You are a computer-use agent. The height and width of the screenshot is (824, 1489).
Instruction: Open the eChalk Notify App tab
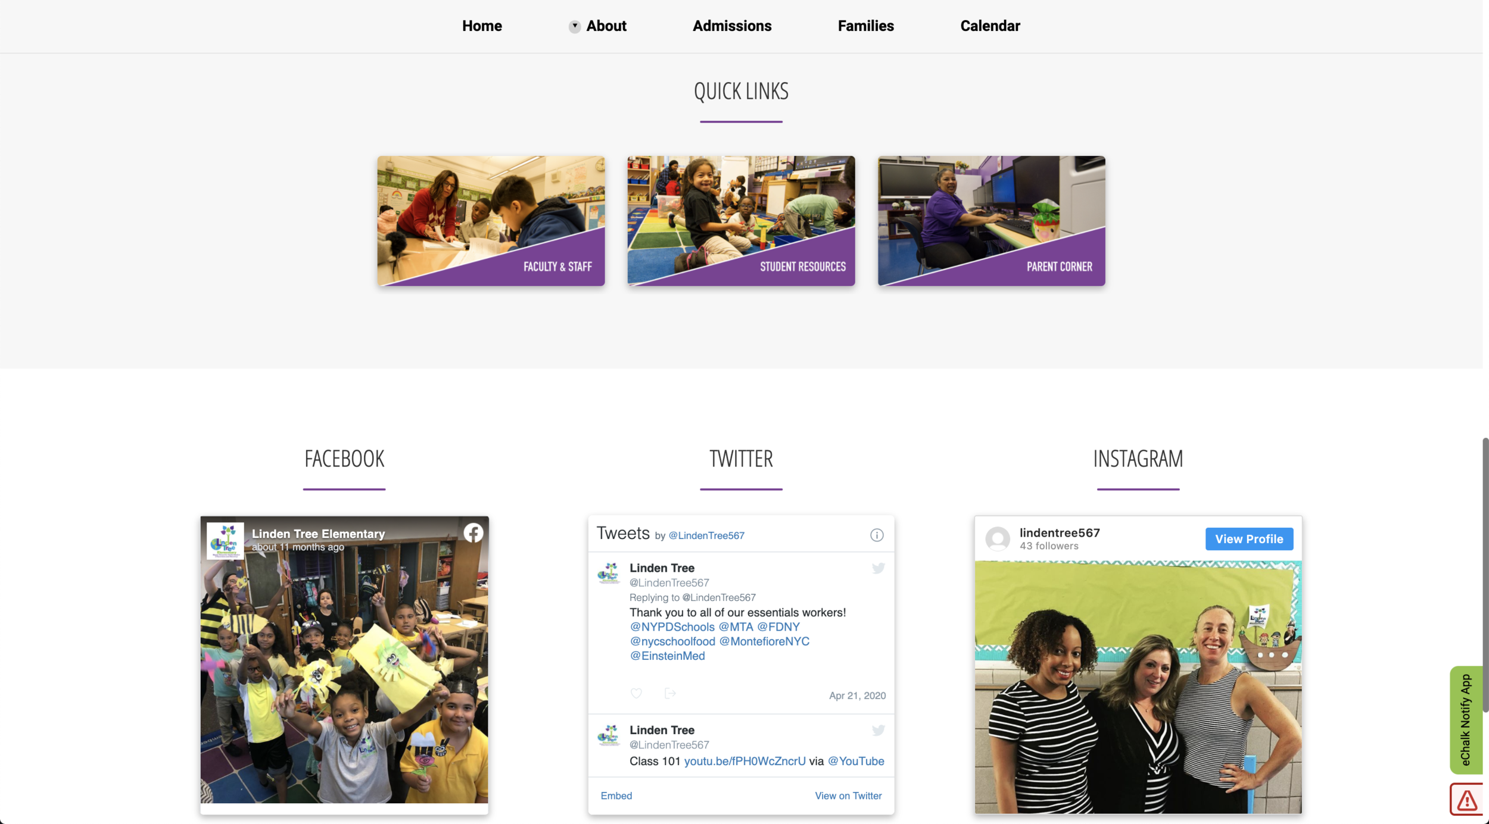pos(1466,720)
